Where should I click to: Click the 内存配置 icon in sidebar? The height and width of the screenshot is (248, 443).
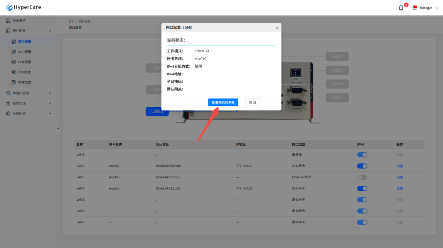click(x=14, y=82)
